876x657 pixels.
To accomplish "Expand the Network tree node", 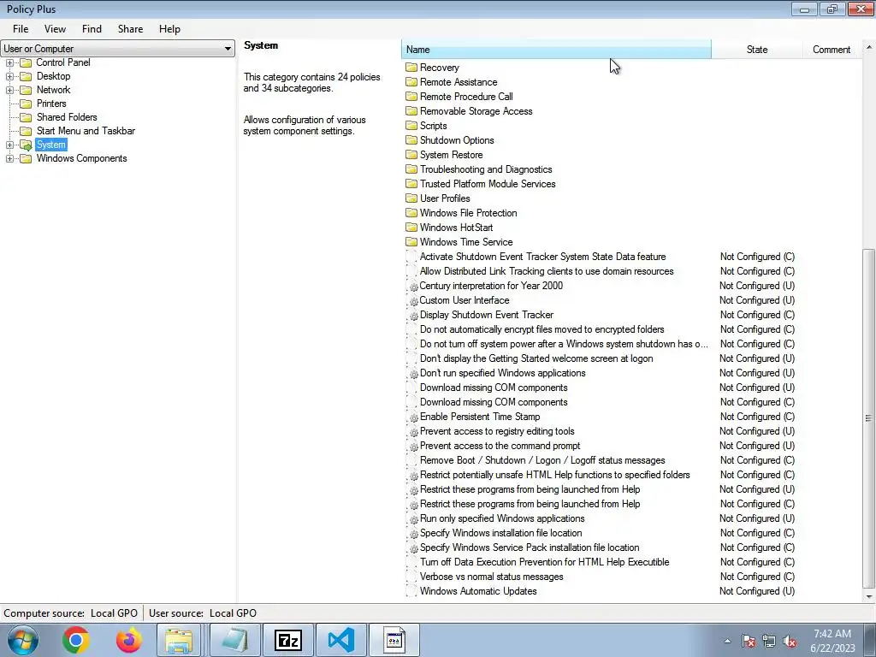I will click(9, 90).
